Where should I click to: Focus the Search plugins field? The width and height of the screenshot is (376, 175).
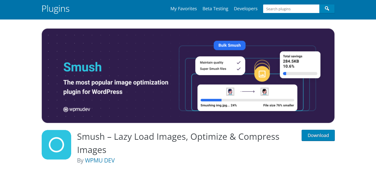[291, 9]
